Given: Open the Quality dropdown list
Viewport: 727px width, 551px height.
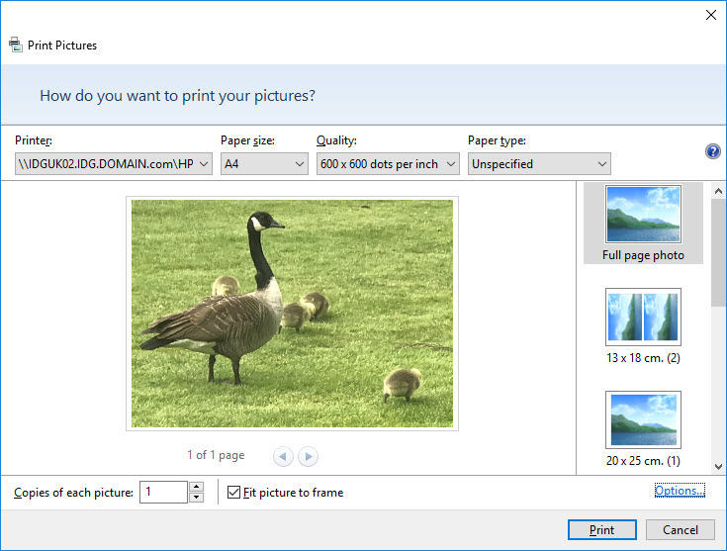Looking at the screenshot, I should (x=388, y=164).
